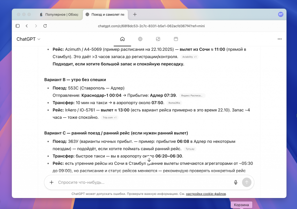
Task: Open the 'настройки cookie-файлов' link
Action: click(x=206, y=194)
